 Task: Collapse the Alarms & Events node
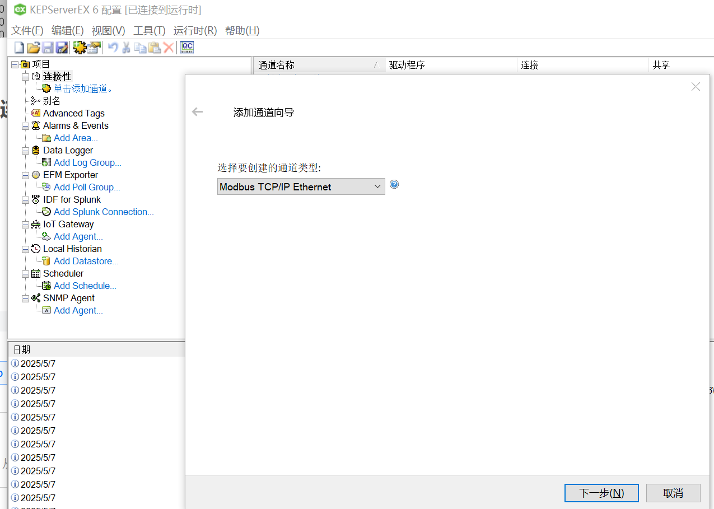tap(25, 126)
